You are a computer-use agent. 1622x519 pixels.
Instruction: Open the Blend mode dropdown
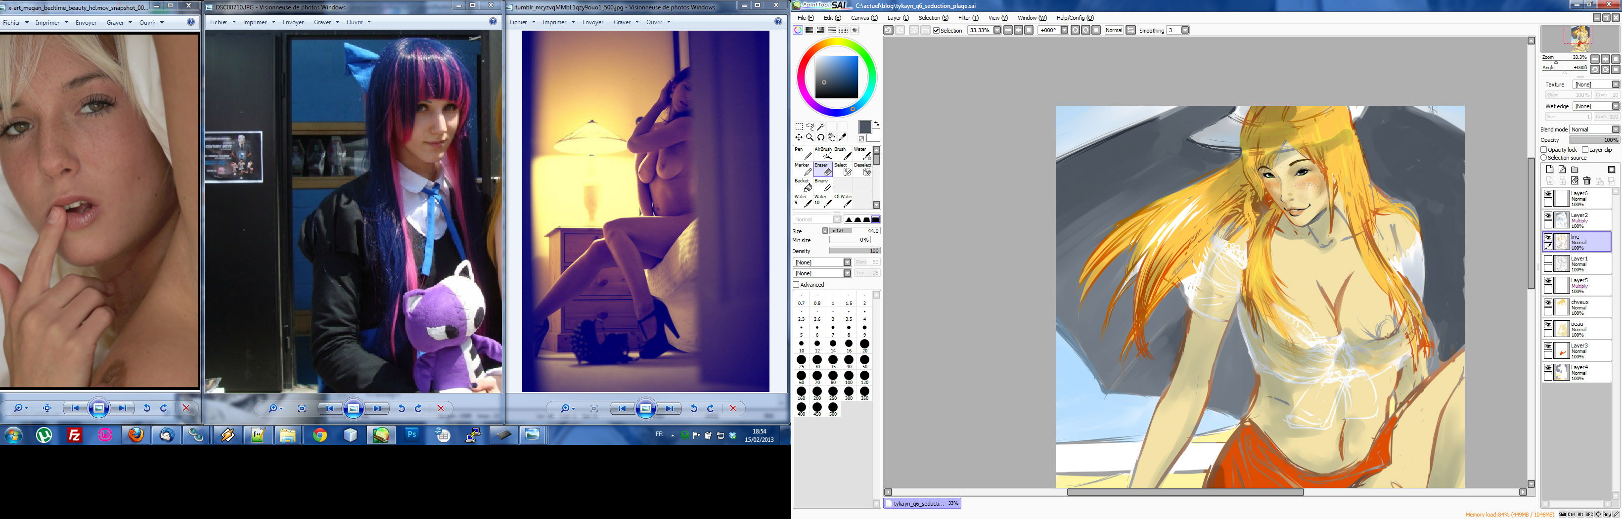pyautogui.click(x=1616, y=129)
